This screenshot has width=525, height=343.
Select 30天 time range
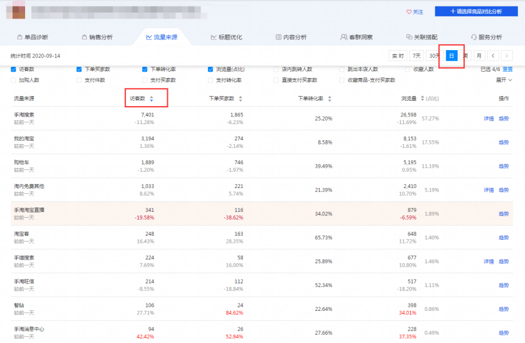435,56
